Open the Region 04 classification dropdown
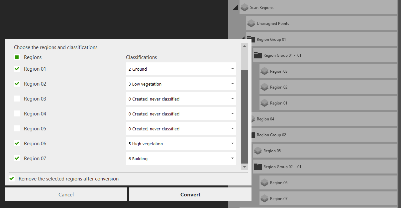This screenshot has width=401, height=208. pyautogui.click(x=181, y=114)
